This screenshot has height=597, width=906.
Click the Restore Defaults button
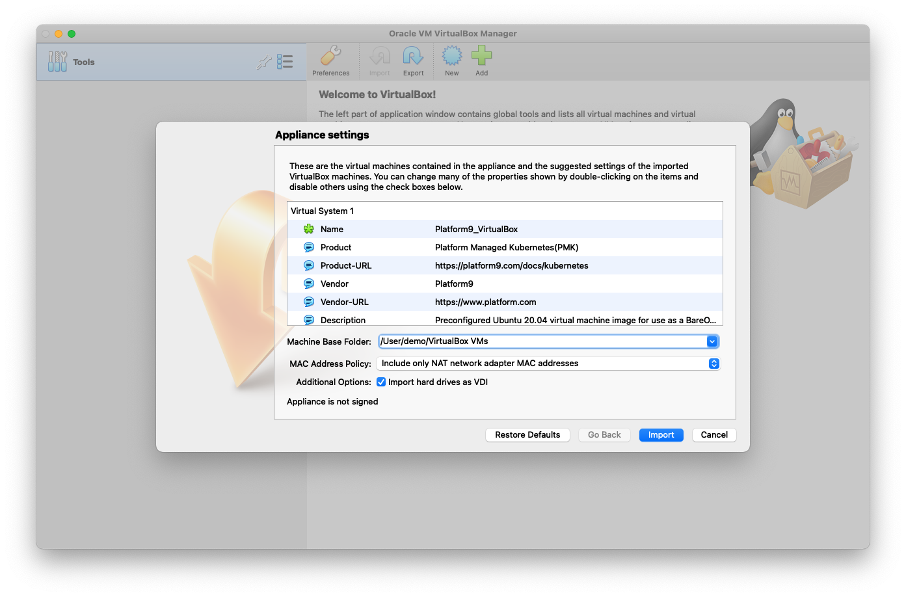527,435
